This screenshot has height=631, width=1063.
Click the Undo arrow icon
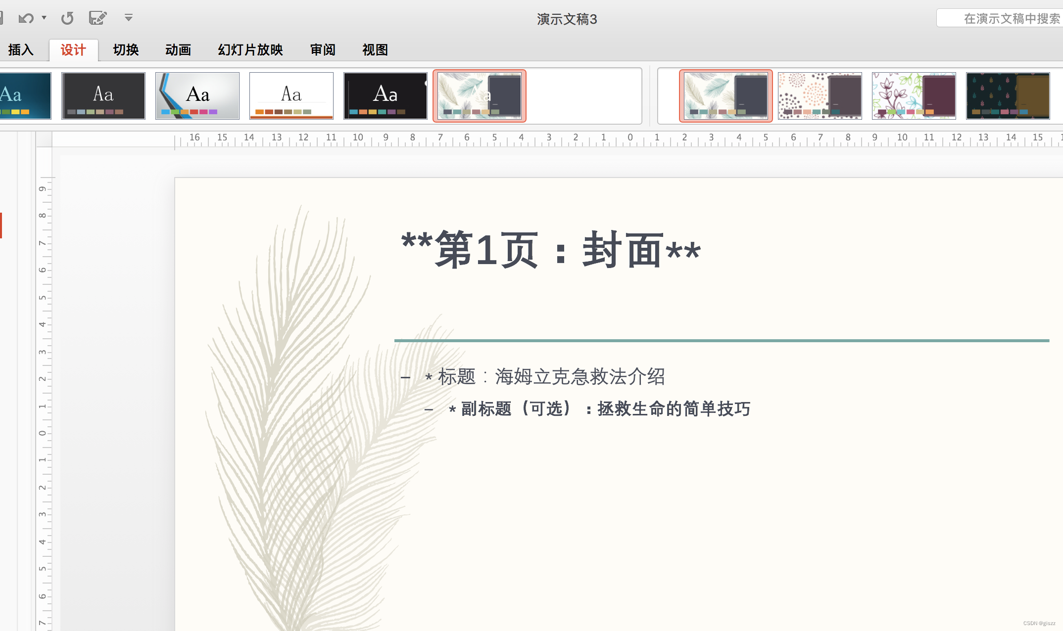(x=26, y=18)
